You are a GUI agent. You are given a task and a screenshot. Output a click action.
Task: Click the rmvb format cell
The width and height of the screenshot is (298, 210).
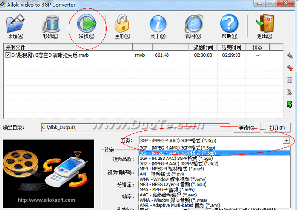[x=140, y=55]
